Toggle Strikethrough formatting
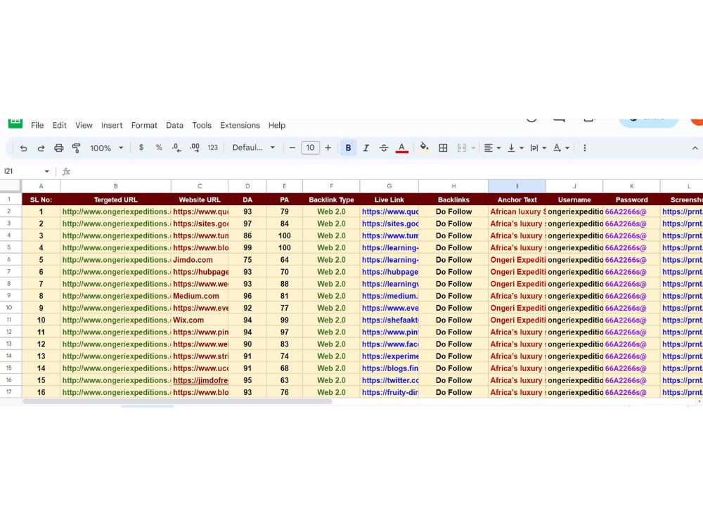 (384, 148)
